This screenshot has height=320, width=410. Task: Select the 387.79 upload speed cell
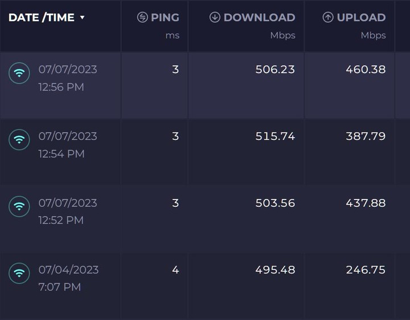point(350,152)
